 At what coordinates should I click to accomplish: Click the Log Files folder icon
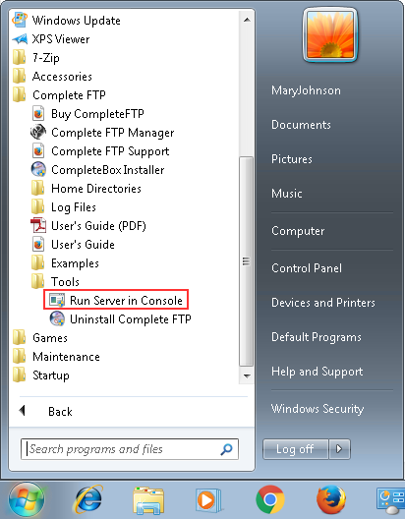tap(37, 206)
